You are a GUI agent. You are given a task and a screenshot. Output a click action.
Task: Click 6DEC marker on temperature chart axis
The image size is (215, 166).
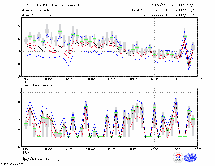point(154,79)
